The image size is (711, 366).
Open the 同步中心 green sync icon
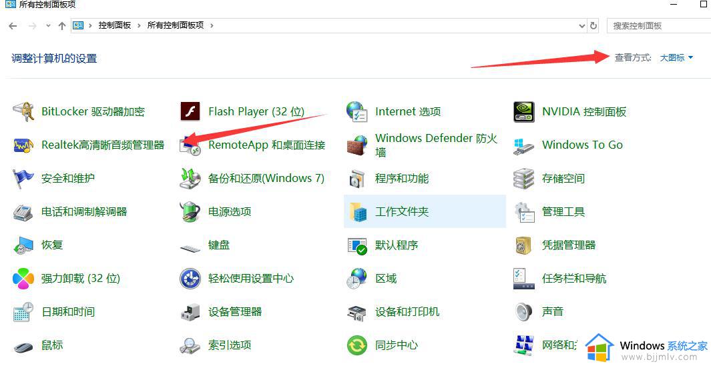(357, 345)
